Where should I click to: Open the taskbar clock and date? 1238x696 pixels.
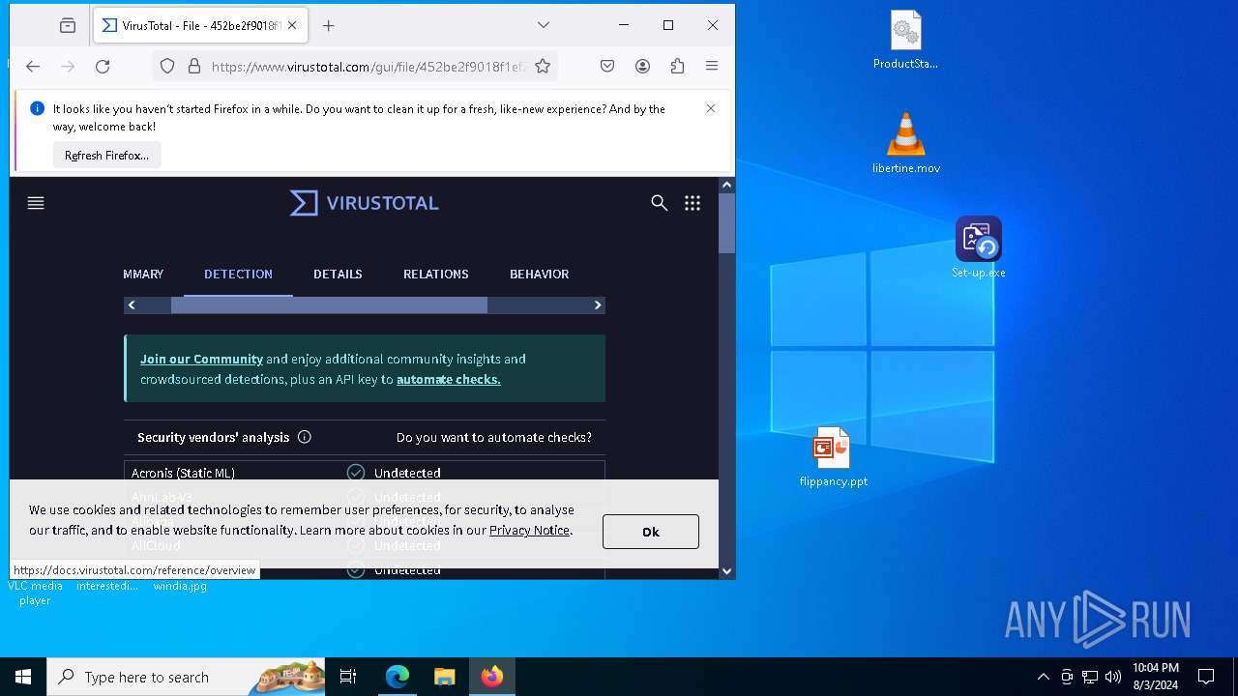(x=1156, y=677)
